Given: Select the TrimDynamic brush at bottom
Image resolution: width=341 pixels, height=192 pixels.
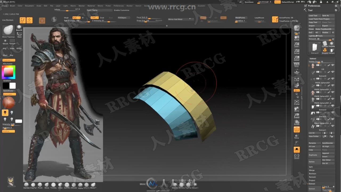Looking at the screenshot, I should coord(53,185).
